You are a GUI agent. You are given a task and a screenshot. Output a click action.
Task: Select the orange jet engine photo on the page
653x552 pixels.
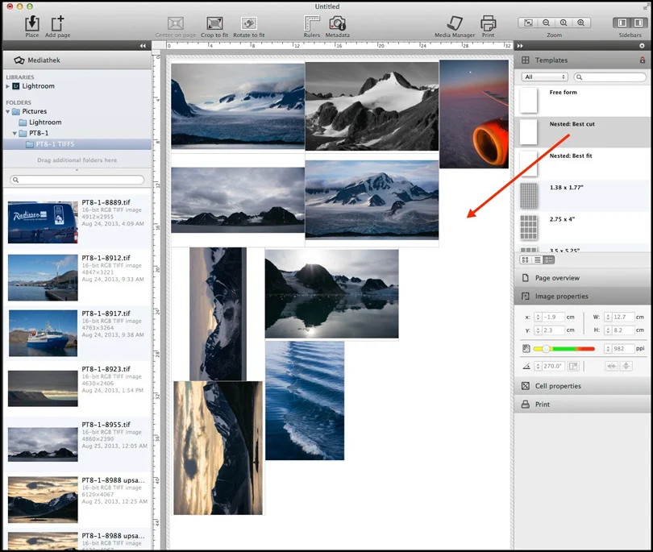pyautogui.click(x=474, y=114)
